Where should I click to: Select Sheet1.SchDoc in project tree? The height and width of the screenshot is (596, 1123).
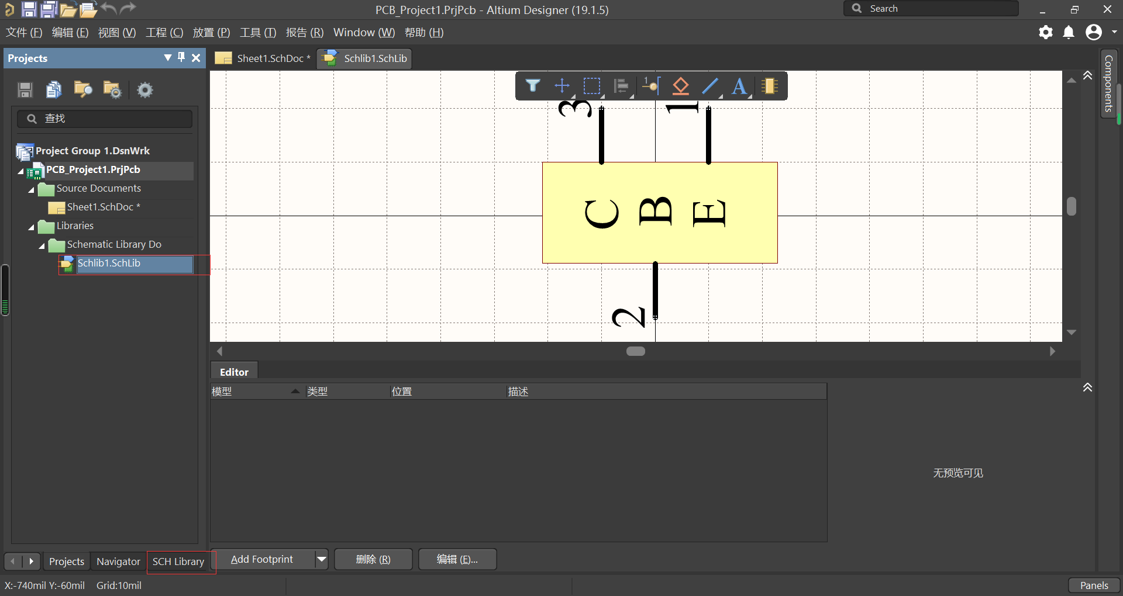(104, 207)
